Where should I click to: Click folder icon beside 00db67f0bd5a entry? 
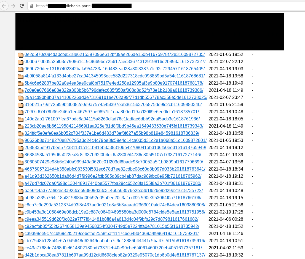click(x=21, y=62)
